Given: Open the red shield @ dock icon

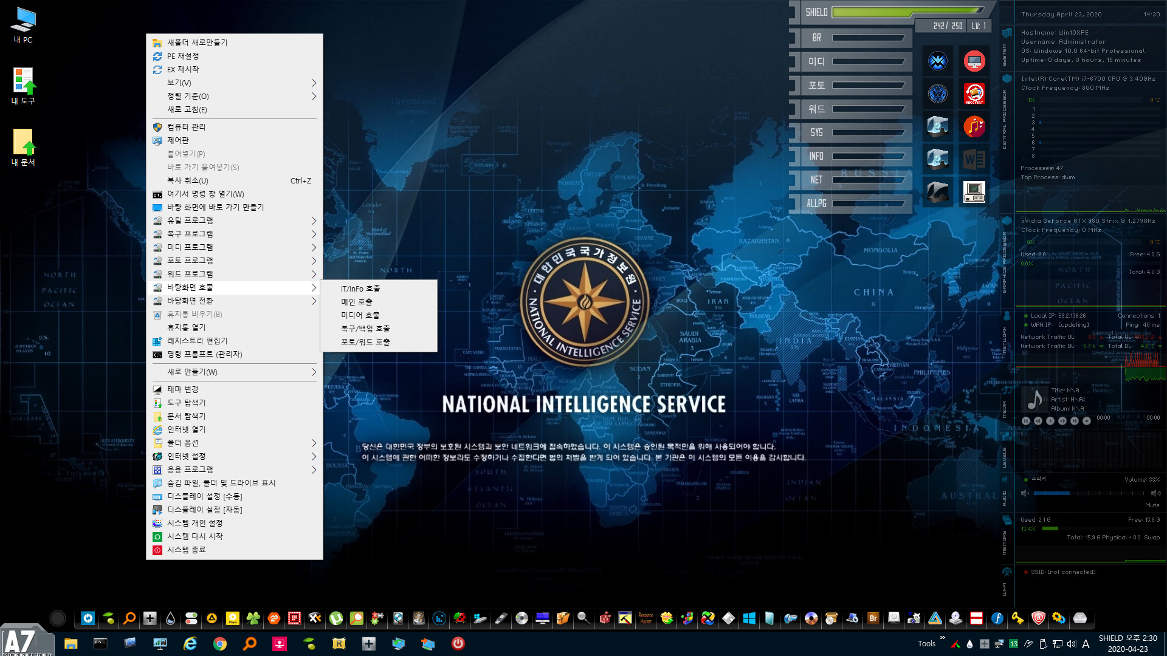Looking at the screenshot, I should click(1038, 618).
